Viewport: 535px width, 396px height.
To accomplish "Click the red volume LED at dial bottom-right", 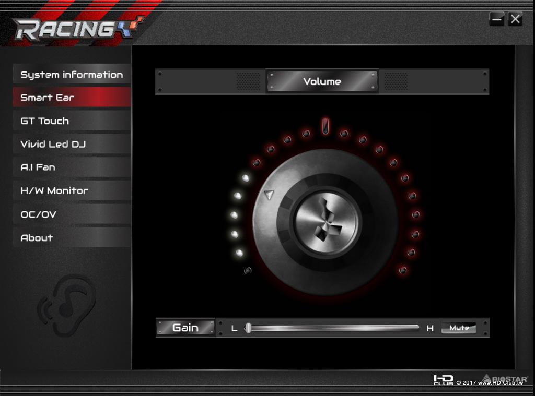I will 403,271.
